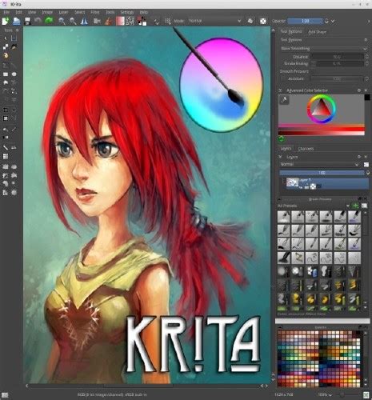Viewport: 372px width, 400px height.
Task: Toggle eraser mode next to Mode dropdown
Action: click(x=250, y=21)
